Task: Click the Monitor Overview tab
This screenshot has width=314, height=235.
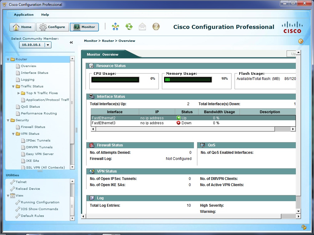Action: tap(103, 54)
